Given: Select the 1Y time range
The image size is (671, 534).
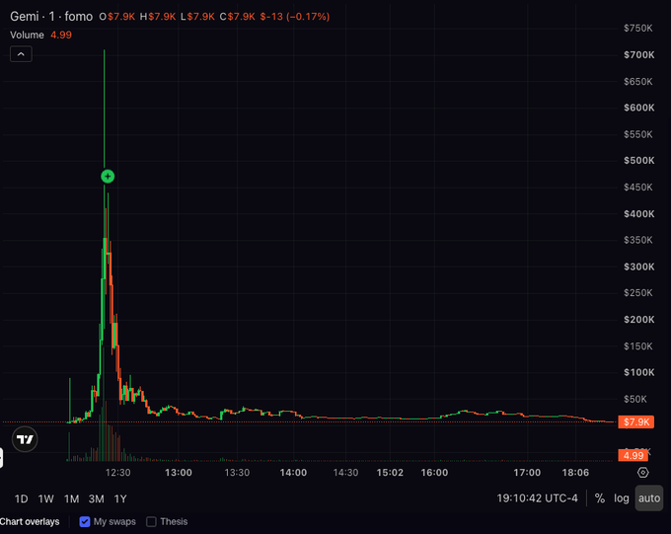Looking at the screenshot, I should (x=120, y=498).
